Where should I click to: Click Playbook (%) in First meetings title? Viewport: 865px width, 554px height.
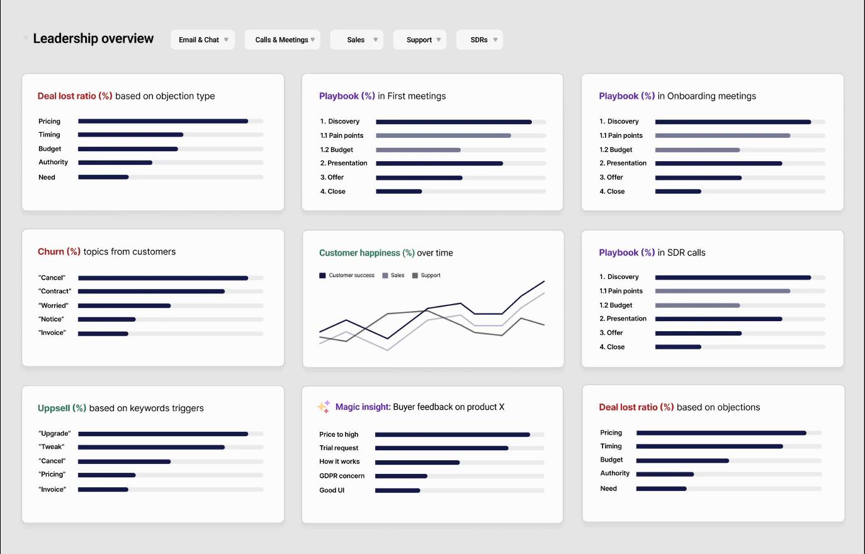coord(382,96)
